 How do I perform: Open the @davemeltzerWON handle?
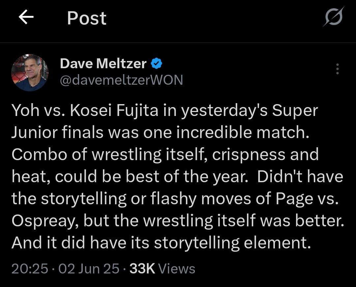click(x=121, y=80)
